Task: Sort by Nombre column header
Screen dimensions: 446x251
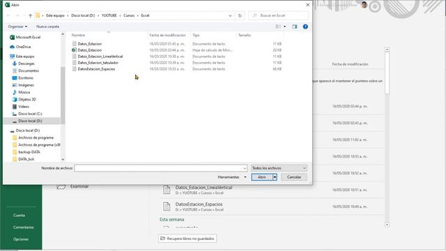Action: pos(78,35)
